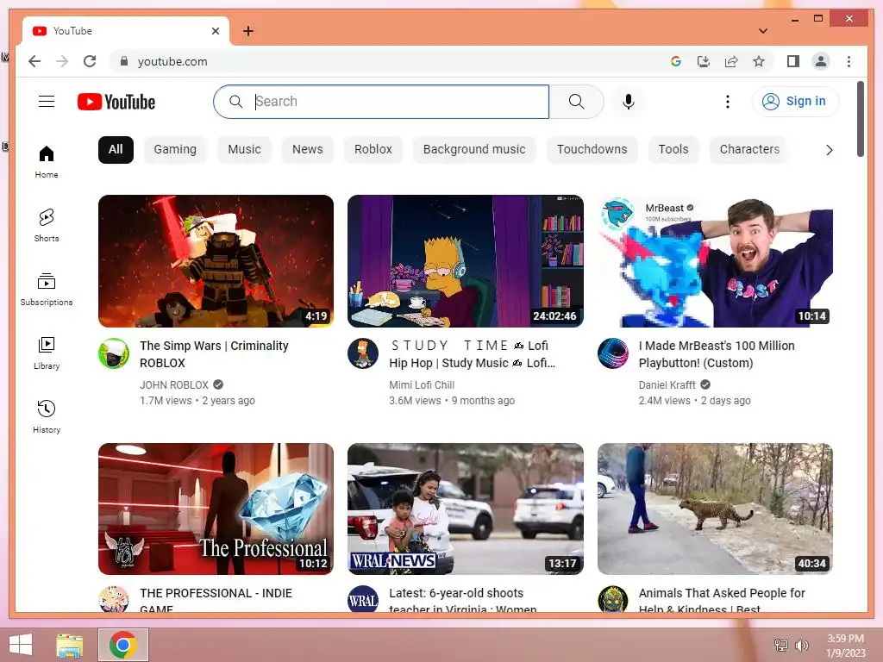The height and width of the screenshot is (662, 883).
Task: Open JOHN ROBLOX channel name
Action: point(174,385)
